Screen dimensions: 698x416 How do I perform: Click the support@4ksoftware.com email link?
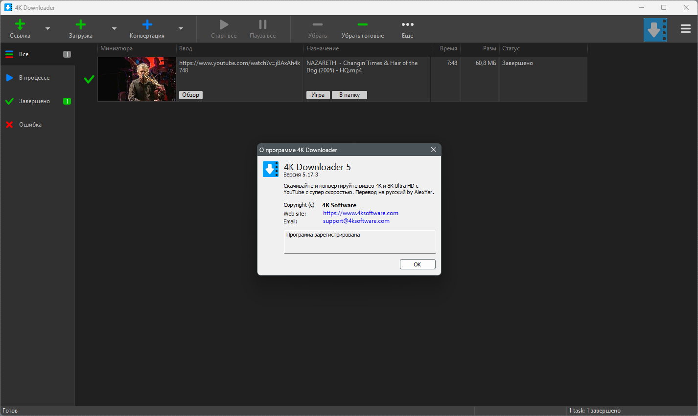point(356,221)
